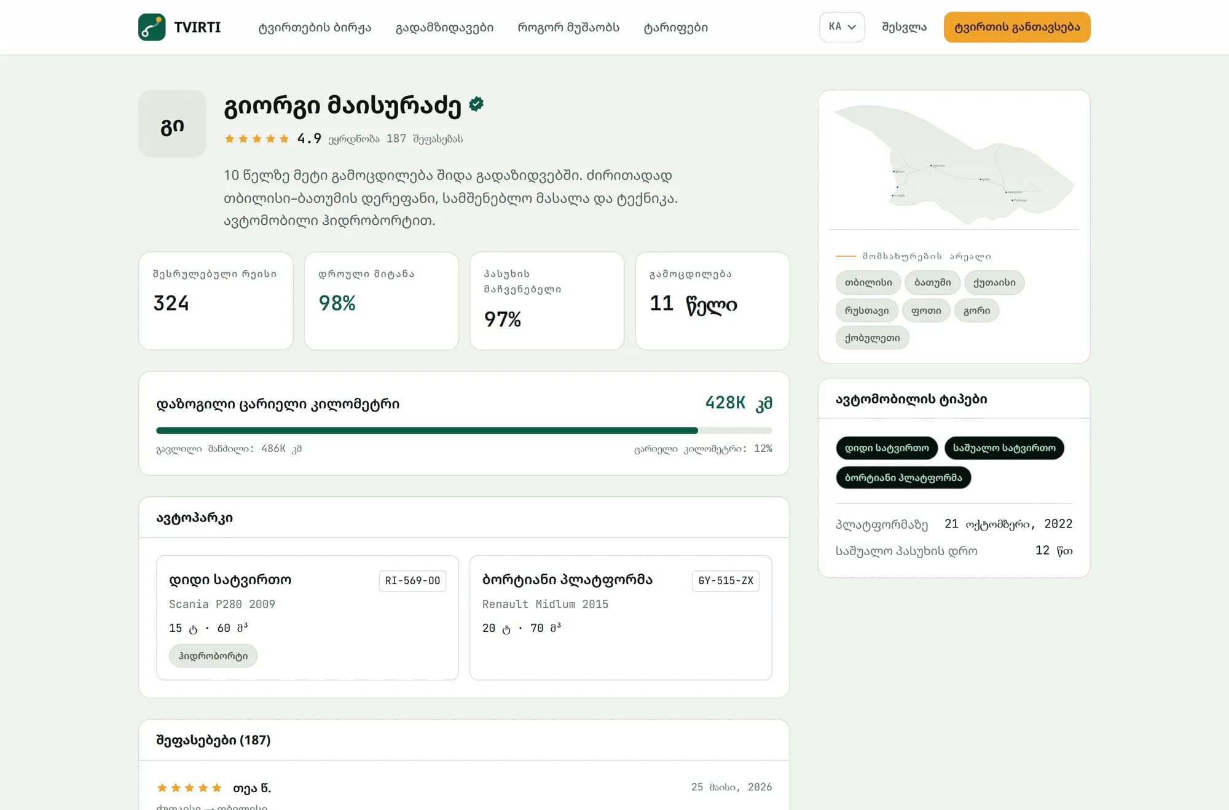Viewport: 1229px width, 810px height.
Task: Click the TVIRTI logo icon
Action: [152, 27]
